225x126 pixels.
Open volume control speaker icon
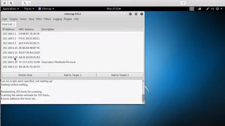212,9
